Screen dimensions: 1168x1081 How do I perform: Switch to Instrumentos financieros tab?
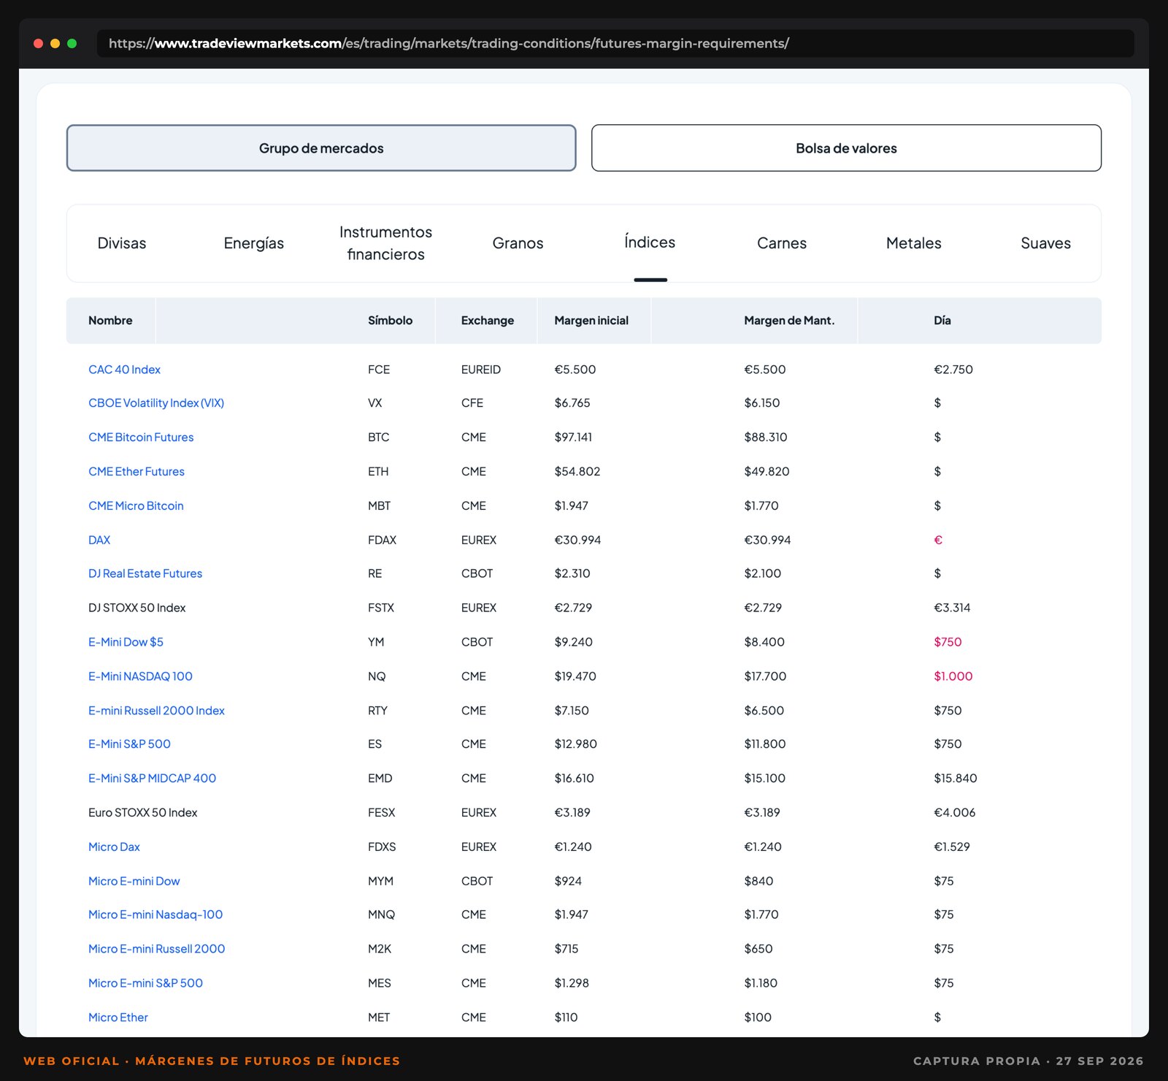point(385,243)
